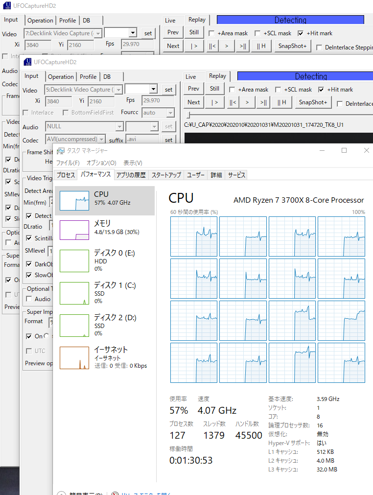Toggle +SCL mask in back UFOCapture window
The image size is (373, 495).
(x=257, y=33)
